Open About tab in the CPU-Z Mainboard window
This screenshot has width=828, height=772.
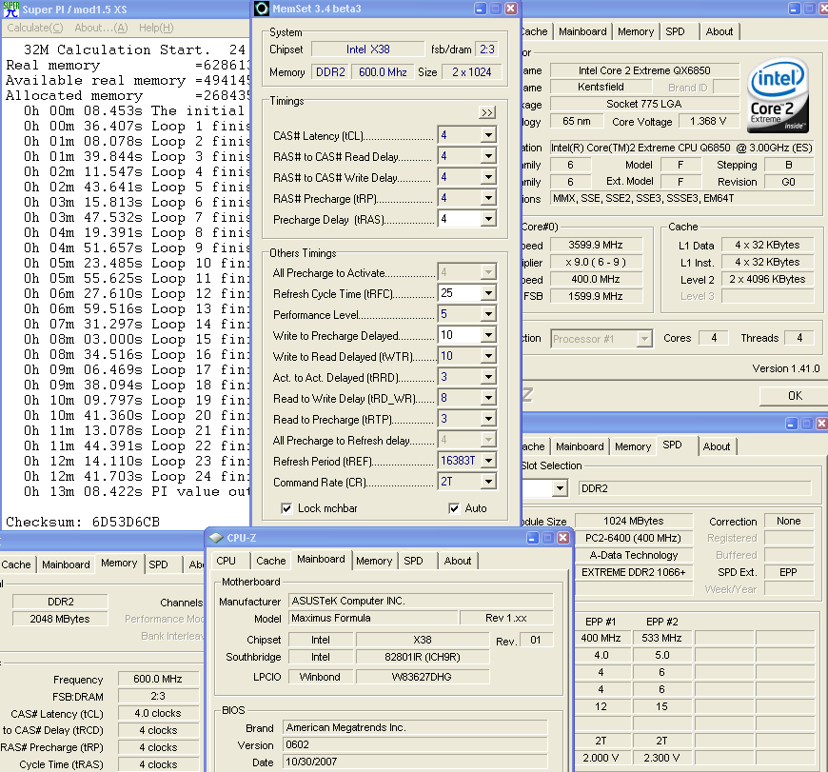(457, 561)
